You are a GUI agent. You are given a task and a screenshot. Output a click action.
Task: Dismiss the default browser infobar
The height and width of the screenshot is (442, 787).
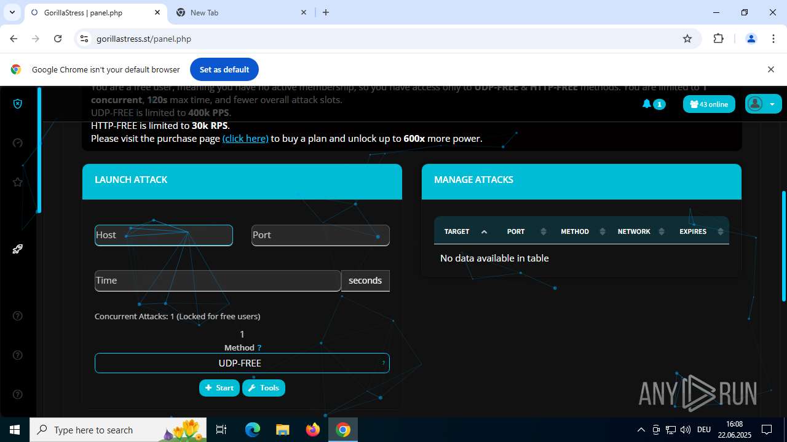point(770,69)
